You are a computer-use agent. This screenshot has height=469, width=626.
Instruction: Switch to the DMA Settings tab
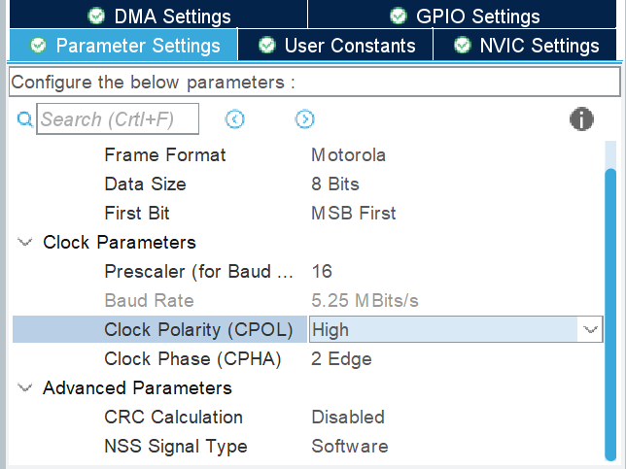pyautogui.click(x=158, y=17)
